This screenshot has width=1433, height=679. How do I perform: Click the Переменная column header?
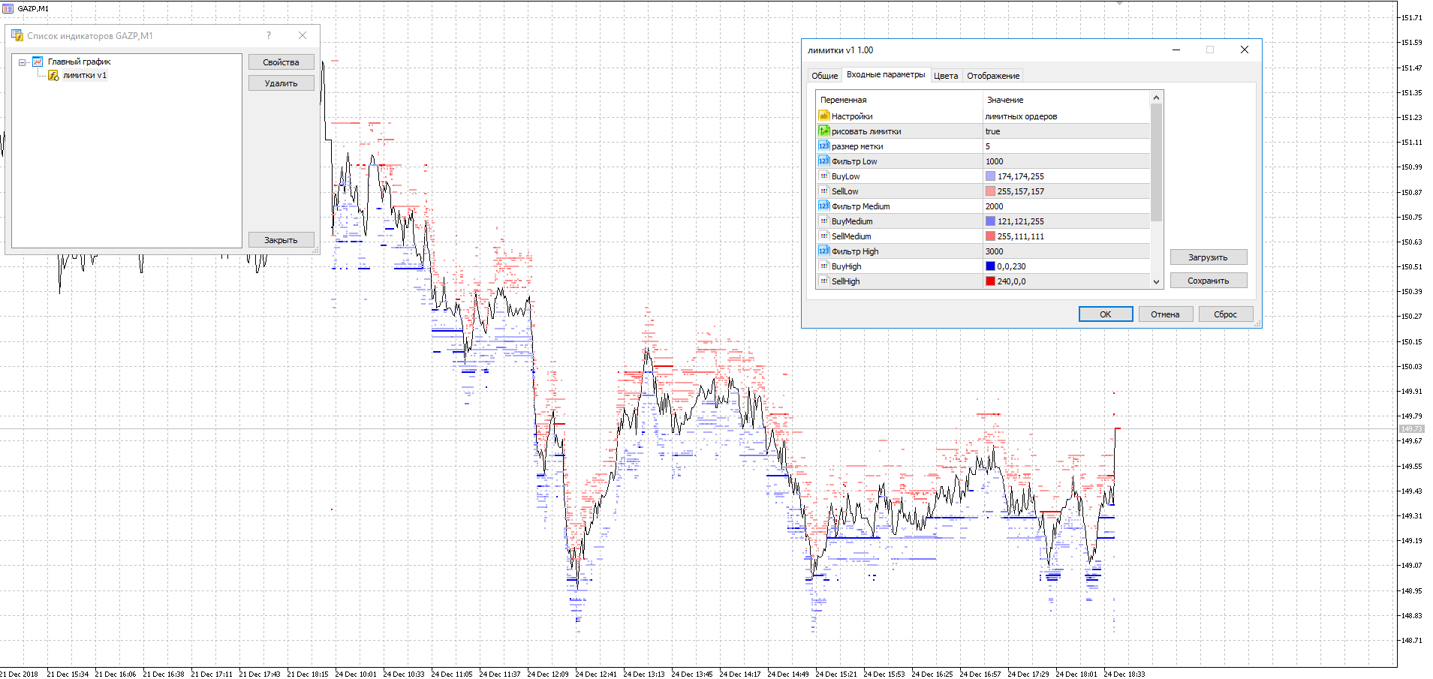[x=899, y=100]
